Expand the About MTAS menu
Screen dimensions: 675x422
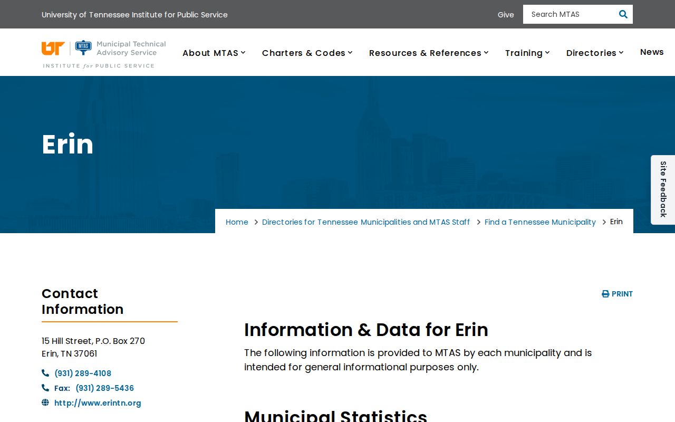(x=214, y=53)
